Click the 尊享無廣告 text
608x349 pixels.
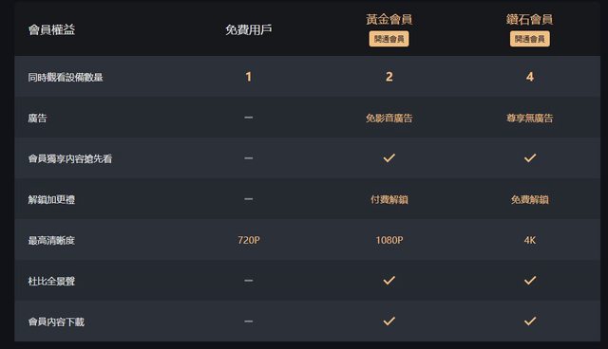click(x=530, y=118)
